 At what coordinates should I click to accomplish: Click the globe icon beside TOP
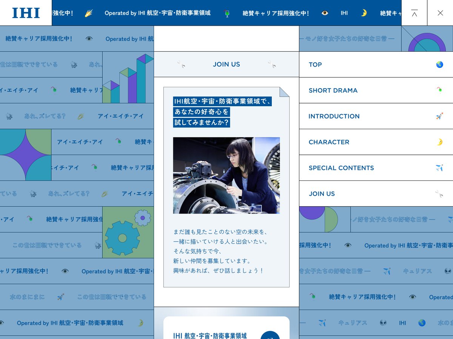click(439, 64)
